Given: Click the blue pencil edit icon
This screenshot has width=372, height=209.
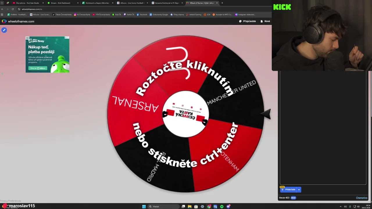Looking at the screenshot, I should click(4, 30).
